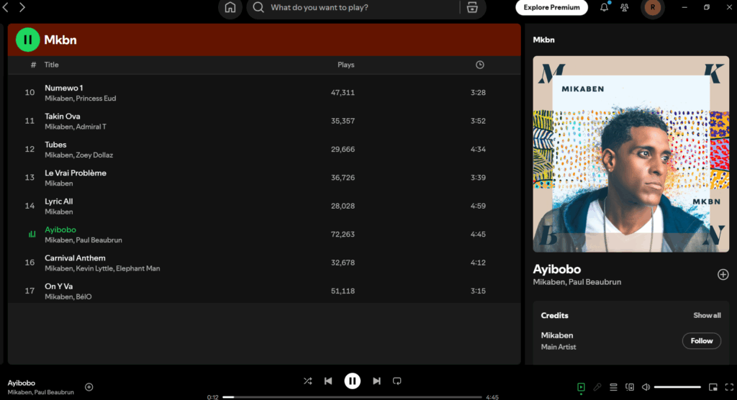Mute the volume speaker icon
The width and height of the screenshot is (737, 400).
pyautogui.click(x=646, y=387)
